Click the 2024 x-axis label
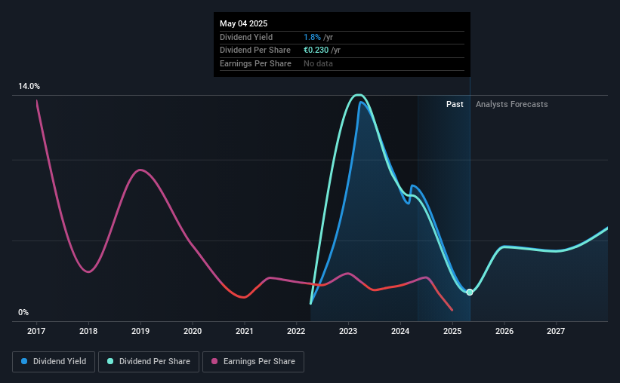Viewport: 620px width, 383px height. tap(400, 331)
